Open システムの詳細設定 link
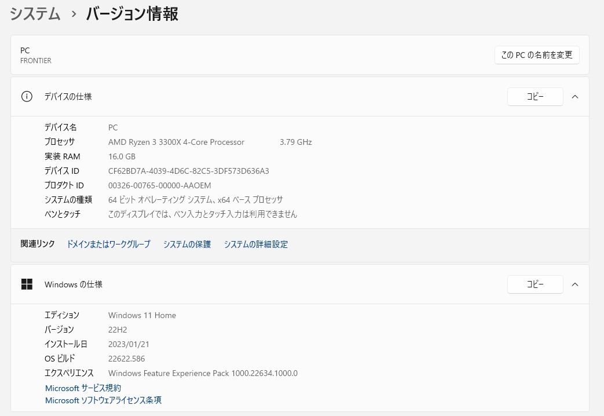 point(256,245)
